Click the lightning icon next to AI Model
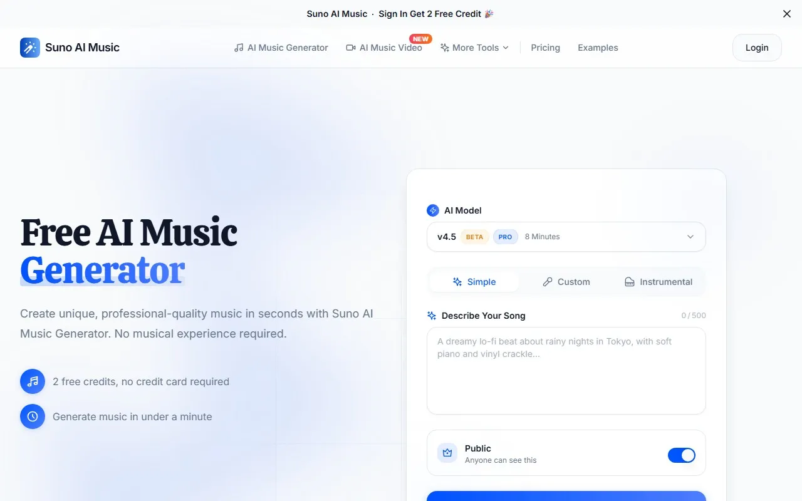The width and height of the screenshot is (802, 501). pyautogui.click(x=433, y=210)
